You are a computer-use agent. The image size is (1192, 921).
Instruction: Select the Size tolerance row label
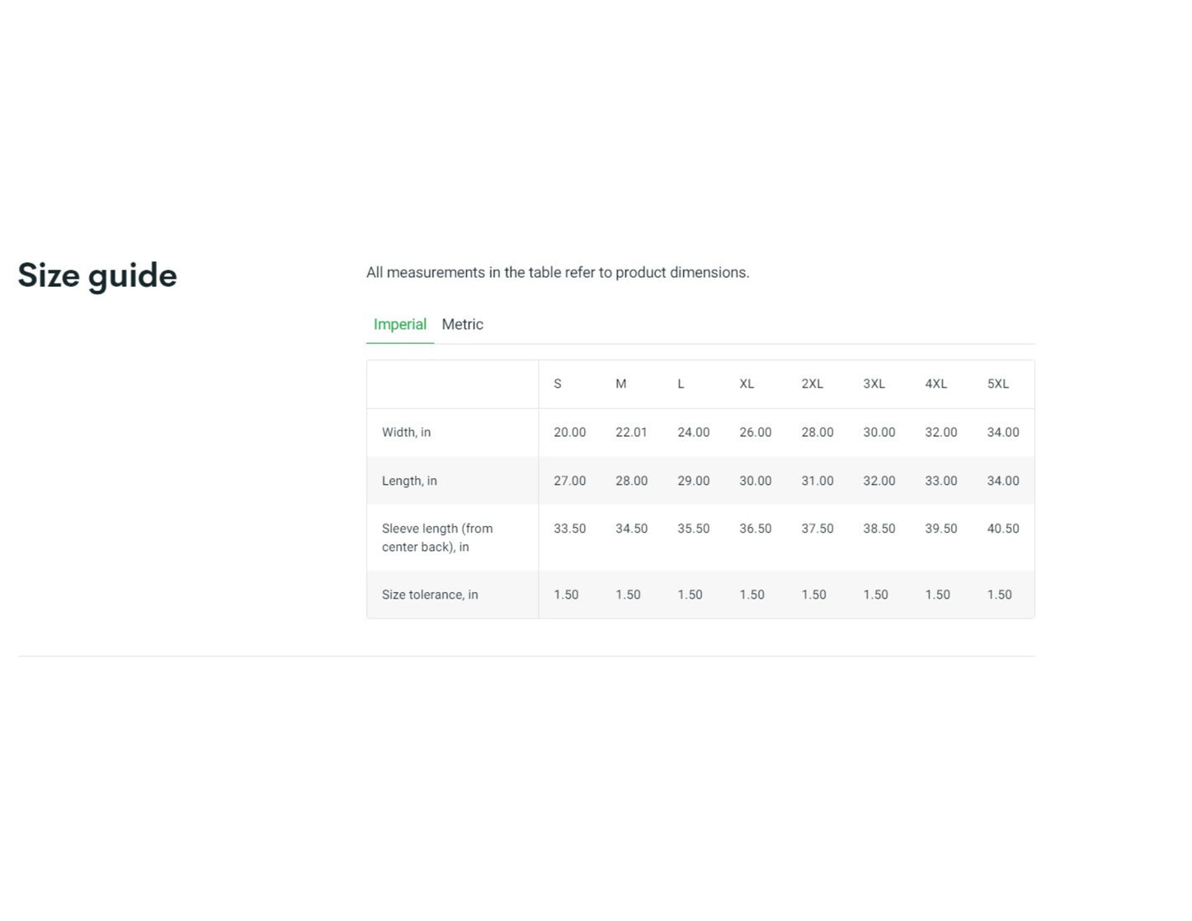click(x=430, y=594)
